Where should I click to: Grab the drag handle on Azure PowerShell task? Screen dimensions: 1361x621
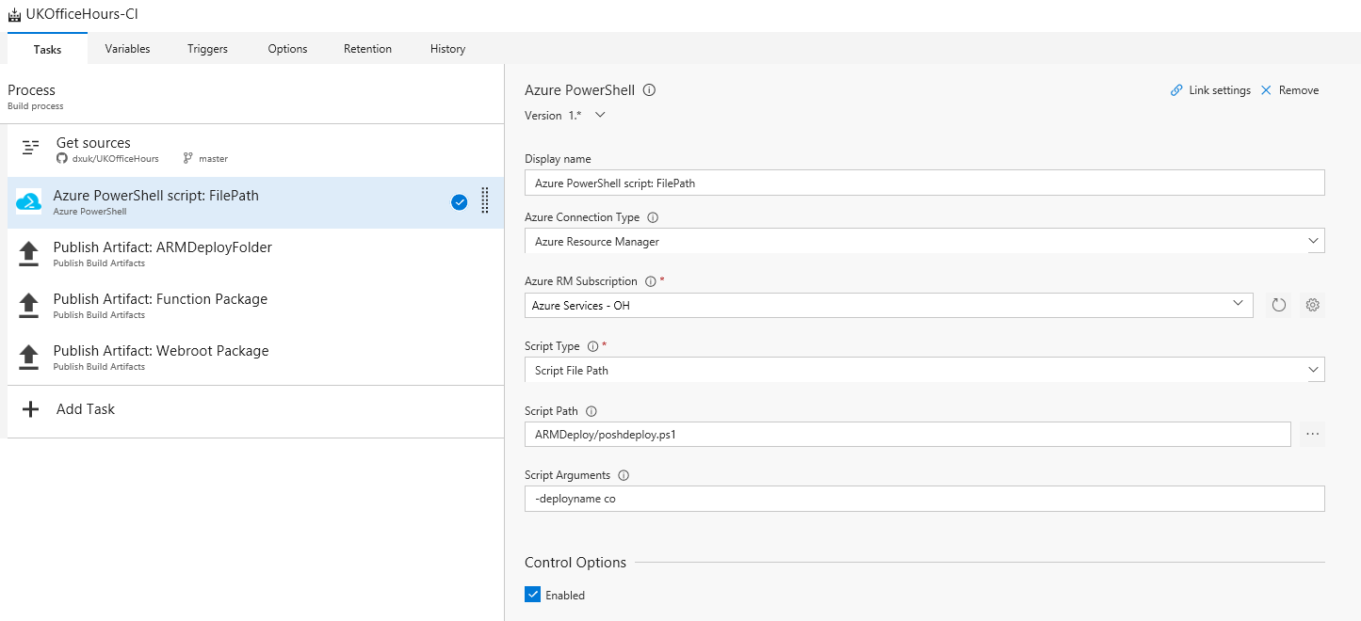pyautogui.click(x=485, y=200)
